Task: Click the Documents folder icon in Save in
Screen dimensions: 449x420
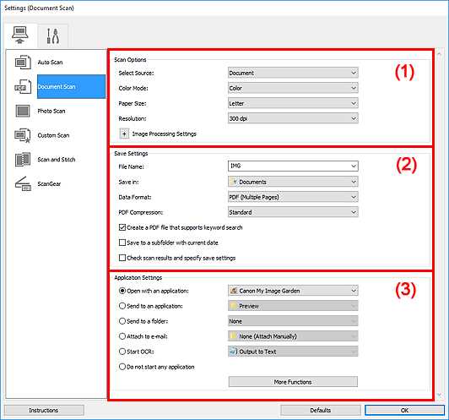Action: coord(234,182)
